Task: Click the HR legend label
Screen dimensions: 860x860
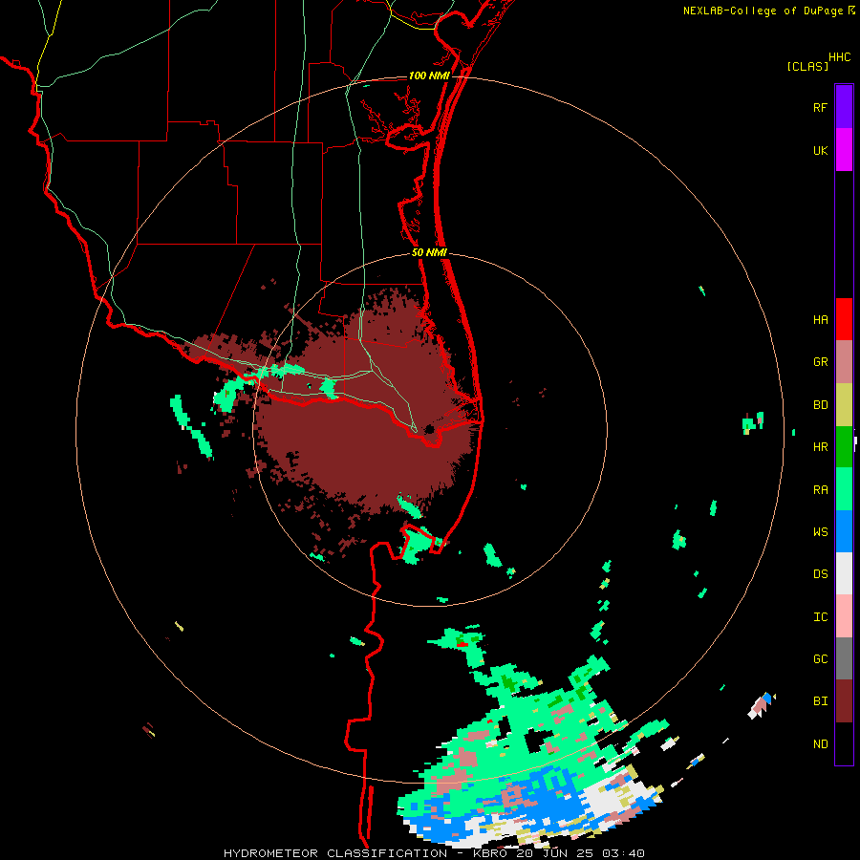Action: [x=820, y=447]
